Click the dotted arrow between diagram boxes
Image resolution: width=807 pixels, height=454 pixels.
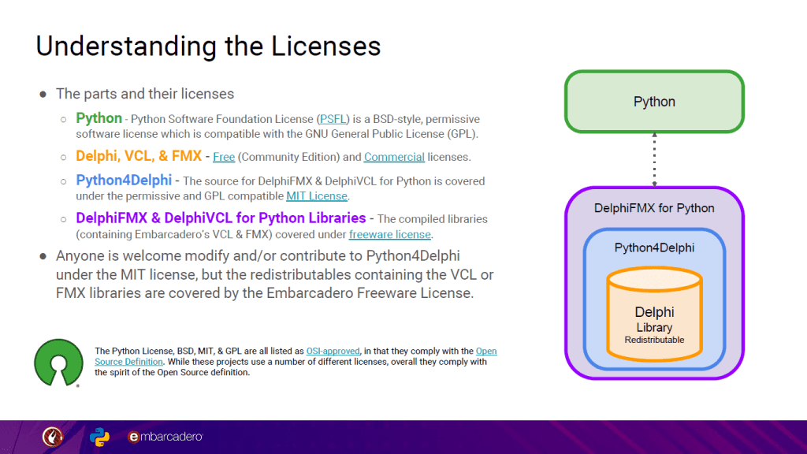[654, 159]
